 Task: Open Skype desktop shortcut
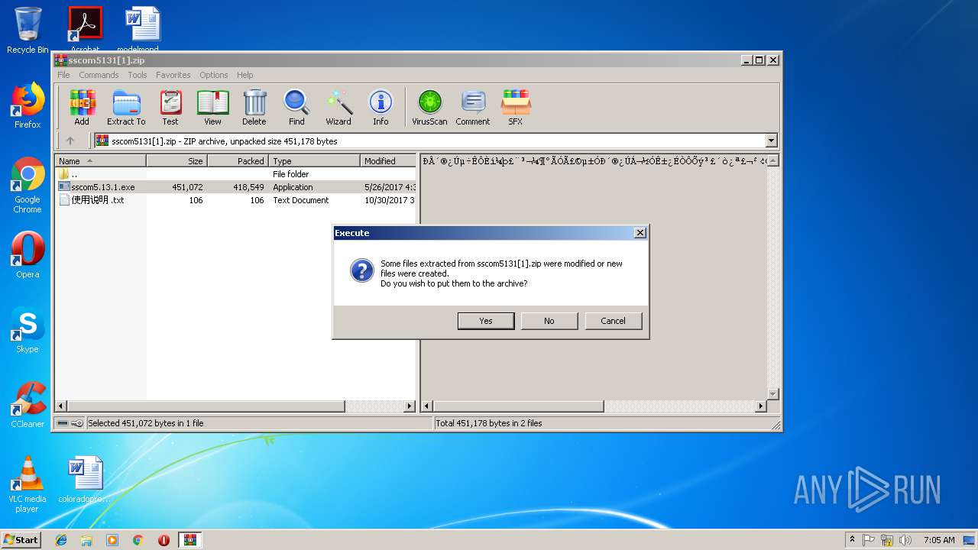pyautogui.click(x=28, y=330)
